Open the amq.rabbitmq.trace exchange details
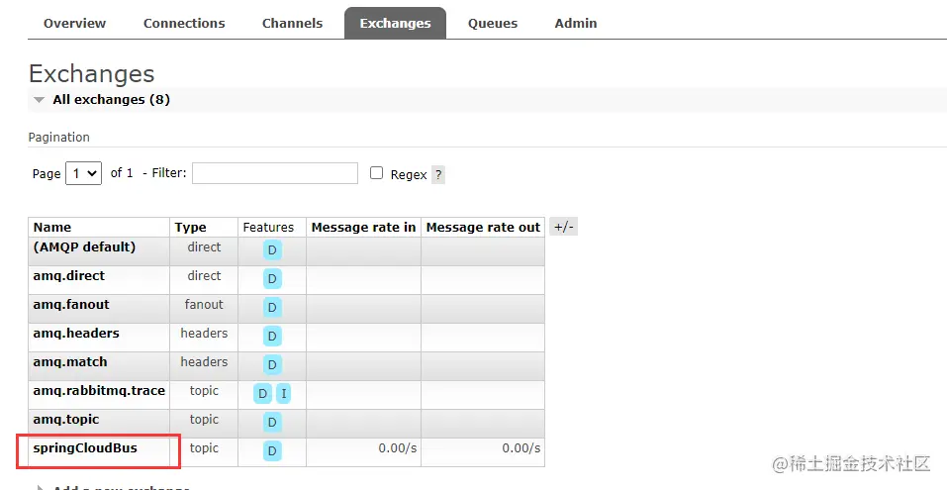The image size is (947, 490). [99, 391]
